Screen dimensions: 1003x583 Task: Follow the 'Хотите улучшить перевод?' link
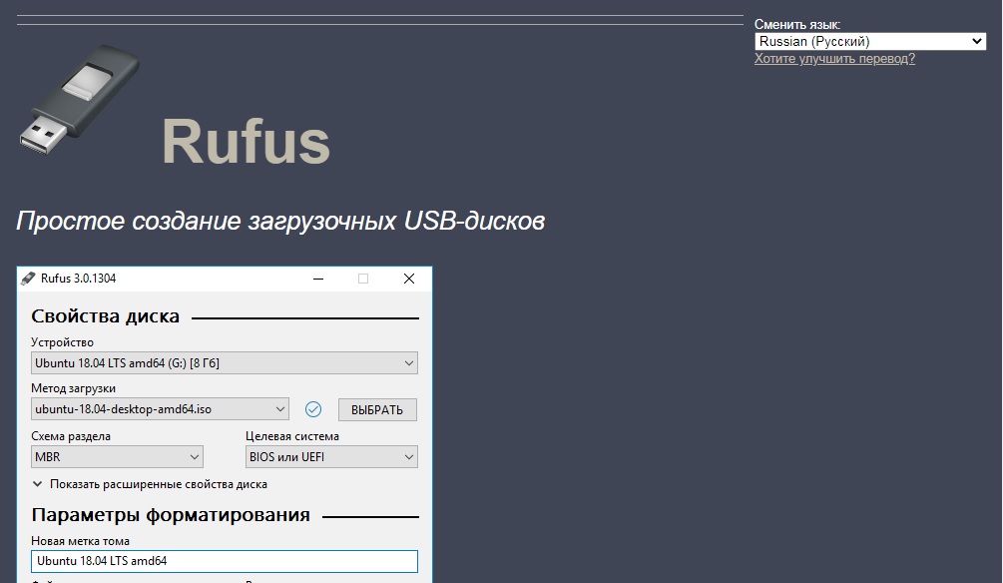(x=834, y=59)
